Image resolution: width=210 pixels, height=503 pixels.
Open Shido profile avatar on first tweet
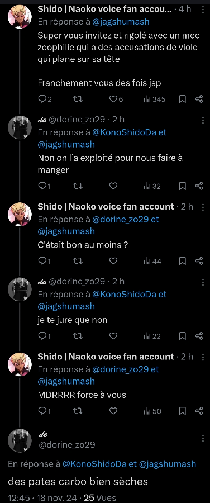point(20,17)
